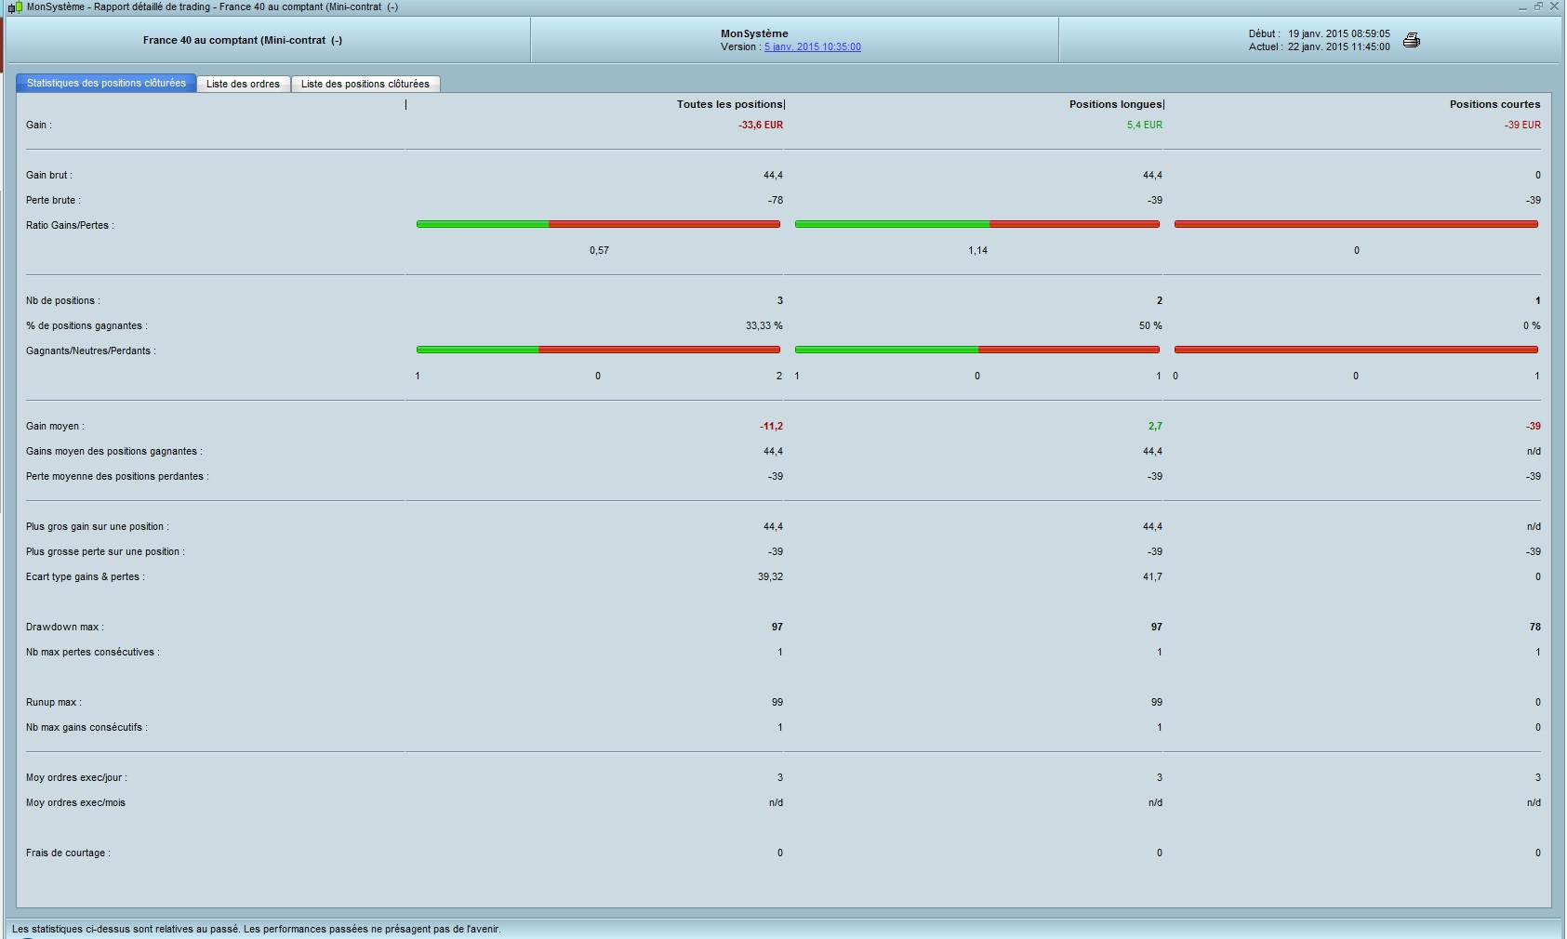The width and height of the screenshot is (1567, 939).
Task: Open the Liste des ordres tab
Action: [x=243, y=84]
